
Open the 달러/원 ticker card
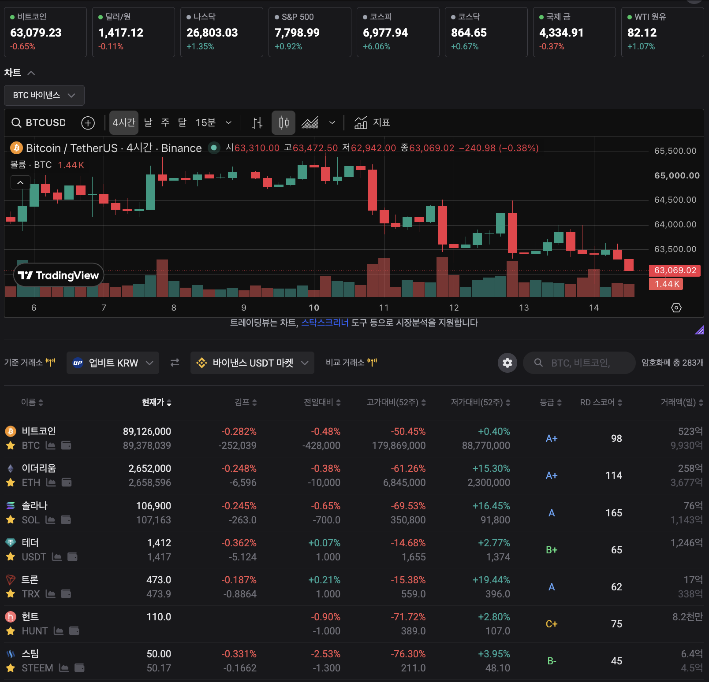(x=134, y=32)
